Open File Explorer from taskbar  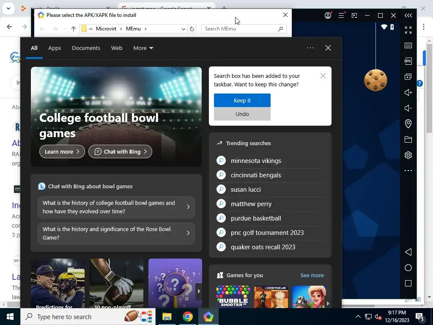point(167,317)
